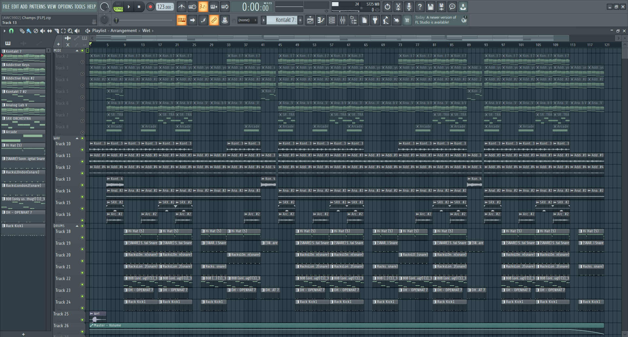This screenshot has width=628, height=337.
Task: Save the project with the floppy icon
Action: click(431, 7)
